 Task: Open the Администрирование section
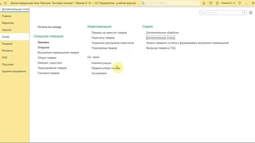coord(14,71)
